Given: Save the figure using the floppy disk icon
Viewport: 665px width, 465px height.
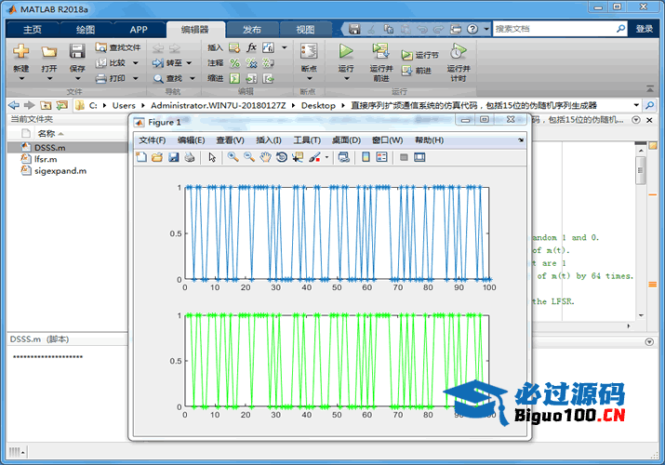Looking at the screenshot, I should coord(173,157).
